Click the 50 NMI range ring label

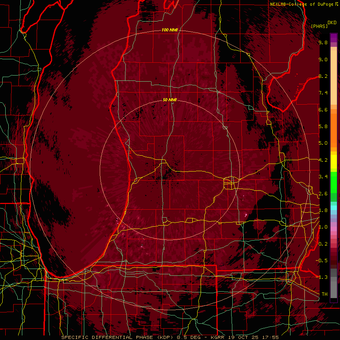pos(170,100)
